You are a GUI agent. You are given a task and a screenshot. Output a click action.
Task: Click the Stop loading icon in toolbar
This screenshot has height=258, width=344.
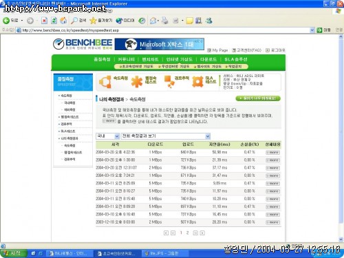[44, 21]
